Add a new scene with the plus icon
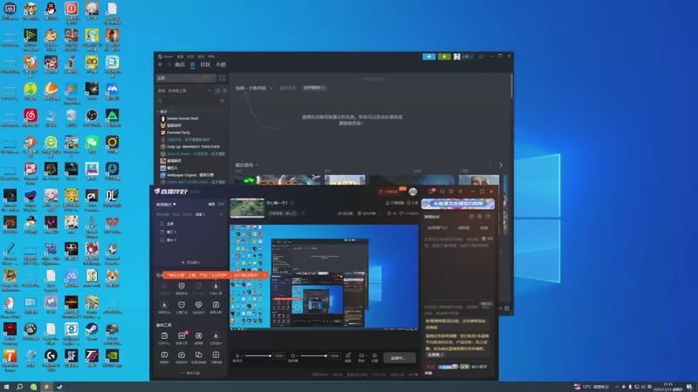698x392 pixels. click(222, 214)
